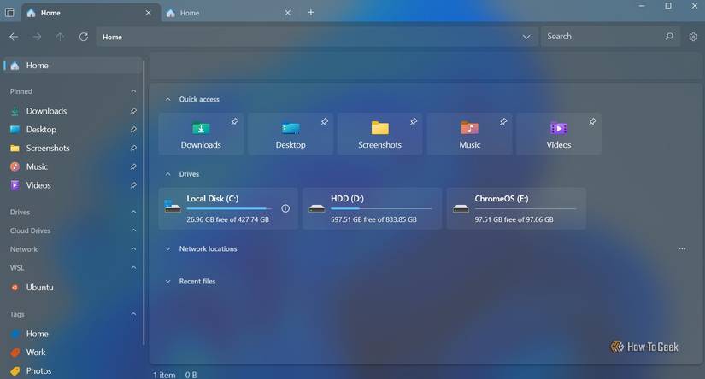Expand the Network sidebar section
The width and height of the screenshot is (705, 379).
click(x=133, y=248)
